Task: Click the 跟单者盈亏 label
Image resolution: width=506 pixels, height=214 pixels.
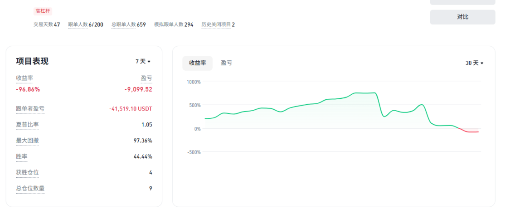Action: [x=30, y=109]
